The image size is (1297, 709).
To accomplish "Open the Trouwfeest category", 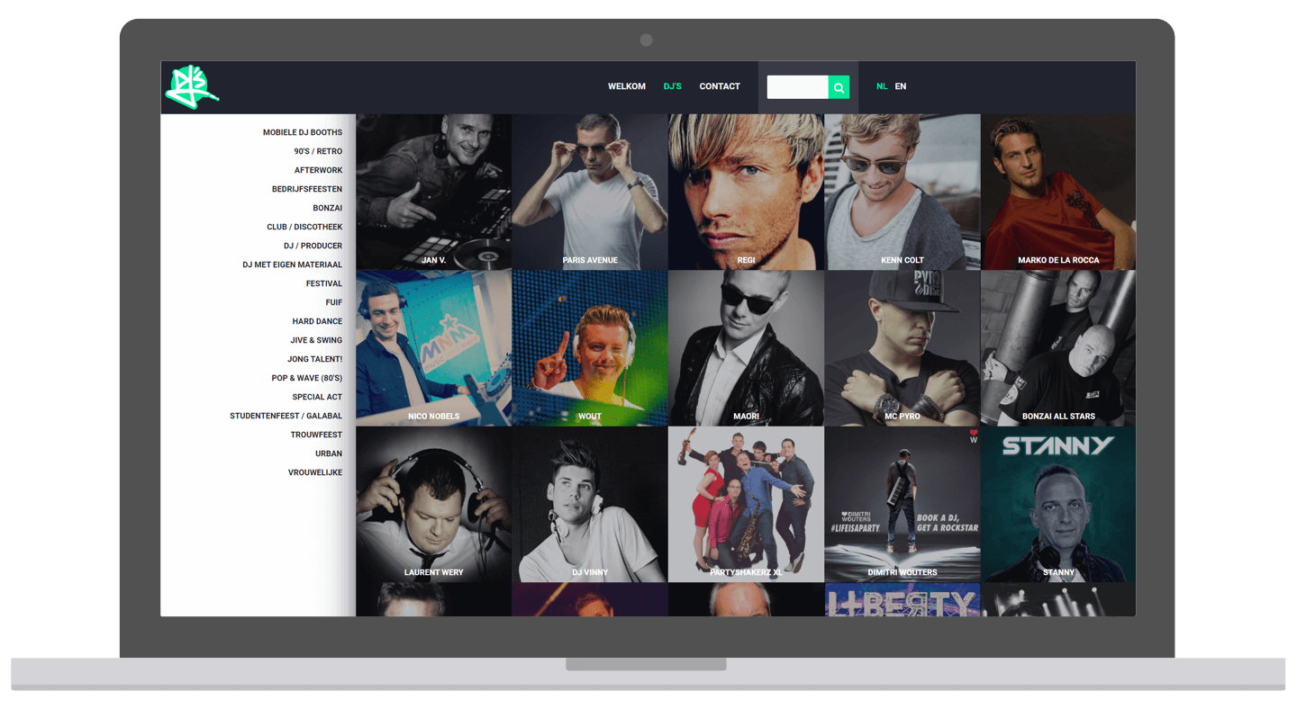I will click(316, 435).
